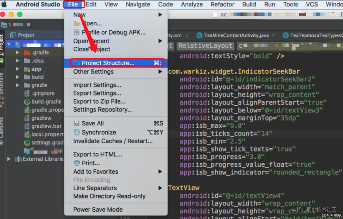Screen dimensions: 343x219
Task: Open the View menu
Action: pyautogui.click(x=111, y=4)
